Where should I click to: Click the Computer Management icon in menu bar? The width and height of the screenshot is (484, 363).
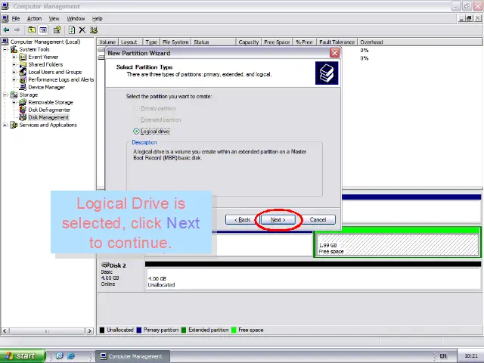[x=5, y=18]
